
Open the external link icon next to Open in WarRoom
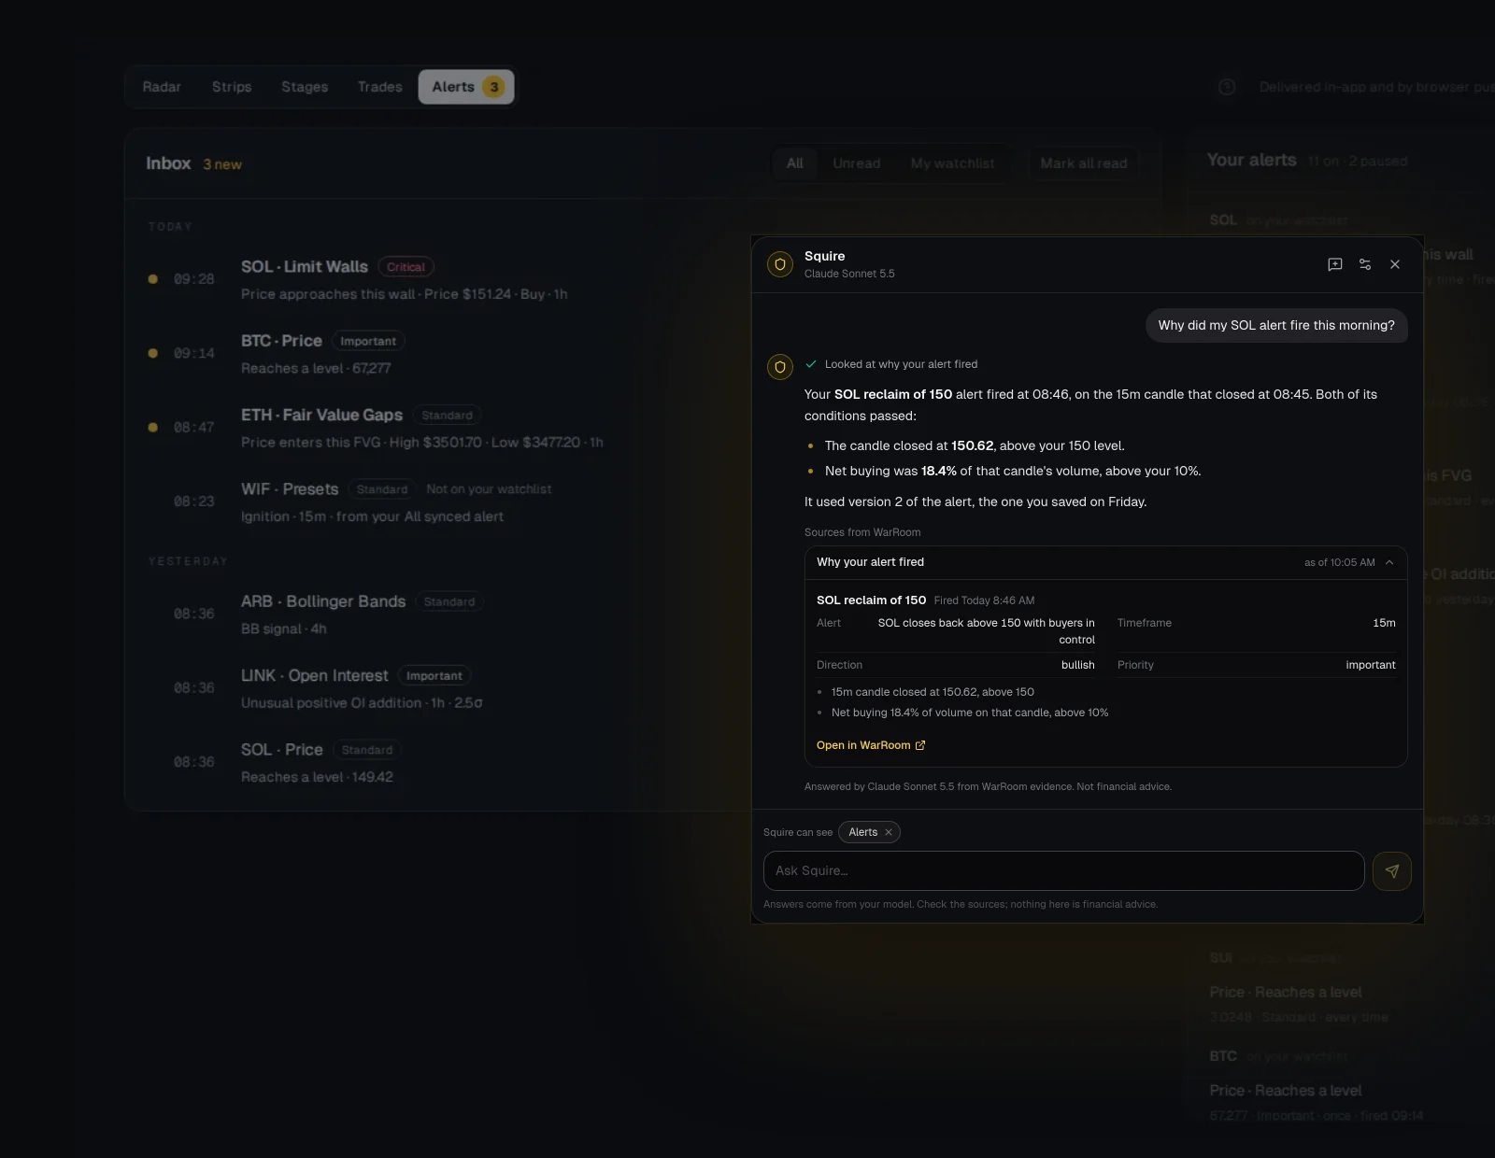(920, 745)
